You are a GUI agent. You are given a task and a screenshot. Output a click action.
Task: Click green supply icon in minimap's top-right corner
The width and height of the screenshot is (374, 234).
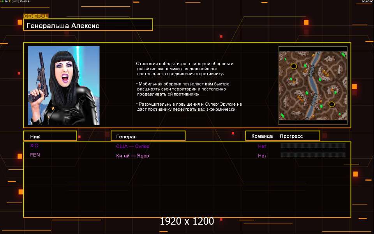coord(343,54)
